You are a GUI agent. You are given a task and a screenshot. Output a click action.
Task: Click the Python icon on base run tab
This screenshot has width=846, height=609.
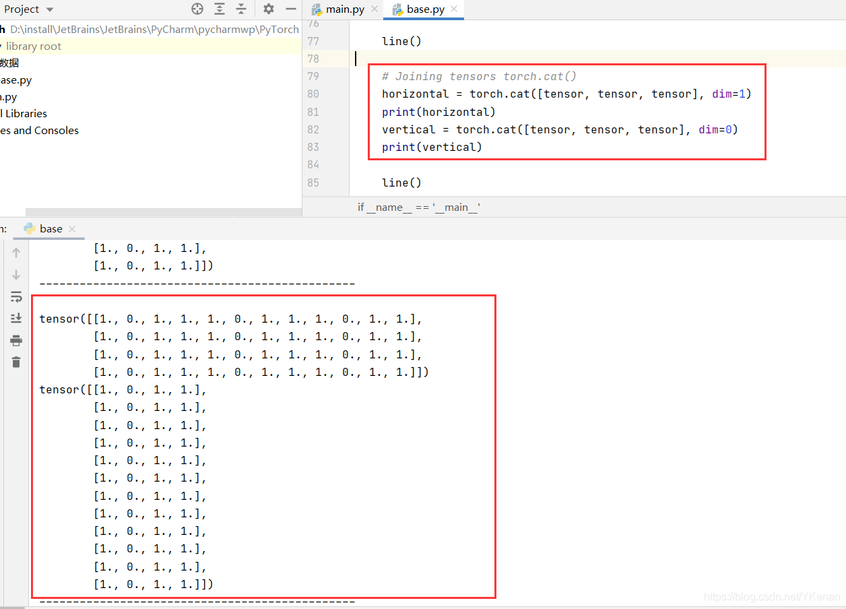[30, 229]
